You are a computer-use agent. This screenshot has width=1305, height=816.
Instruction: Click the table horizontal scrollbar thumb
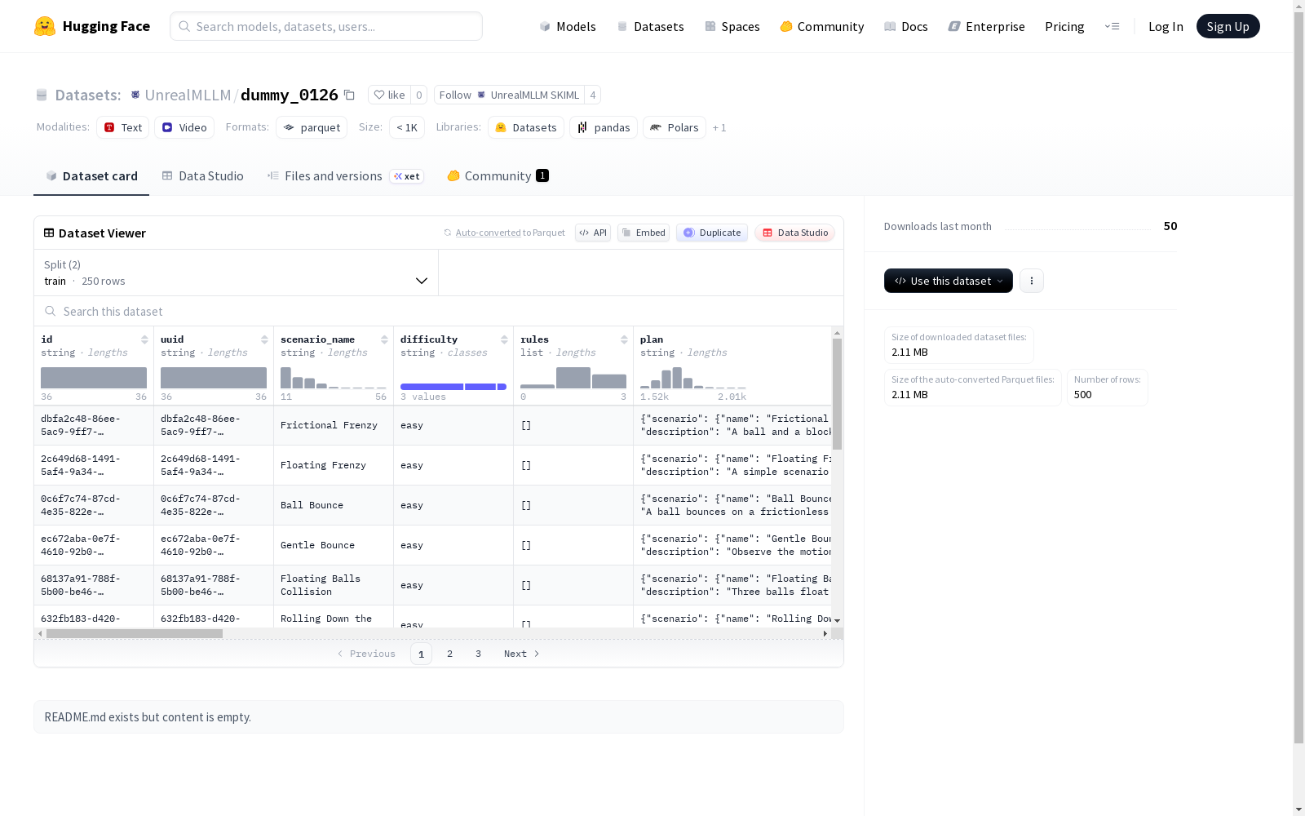pyautogui.click(x=135, y=633)
